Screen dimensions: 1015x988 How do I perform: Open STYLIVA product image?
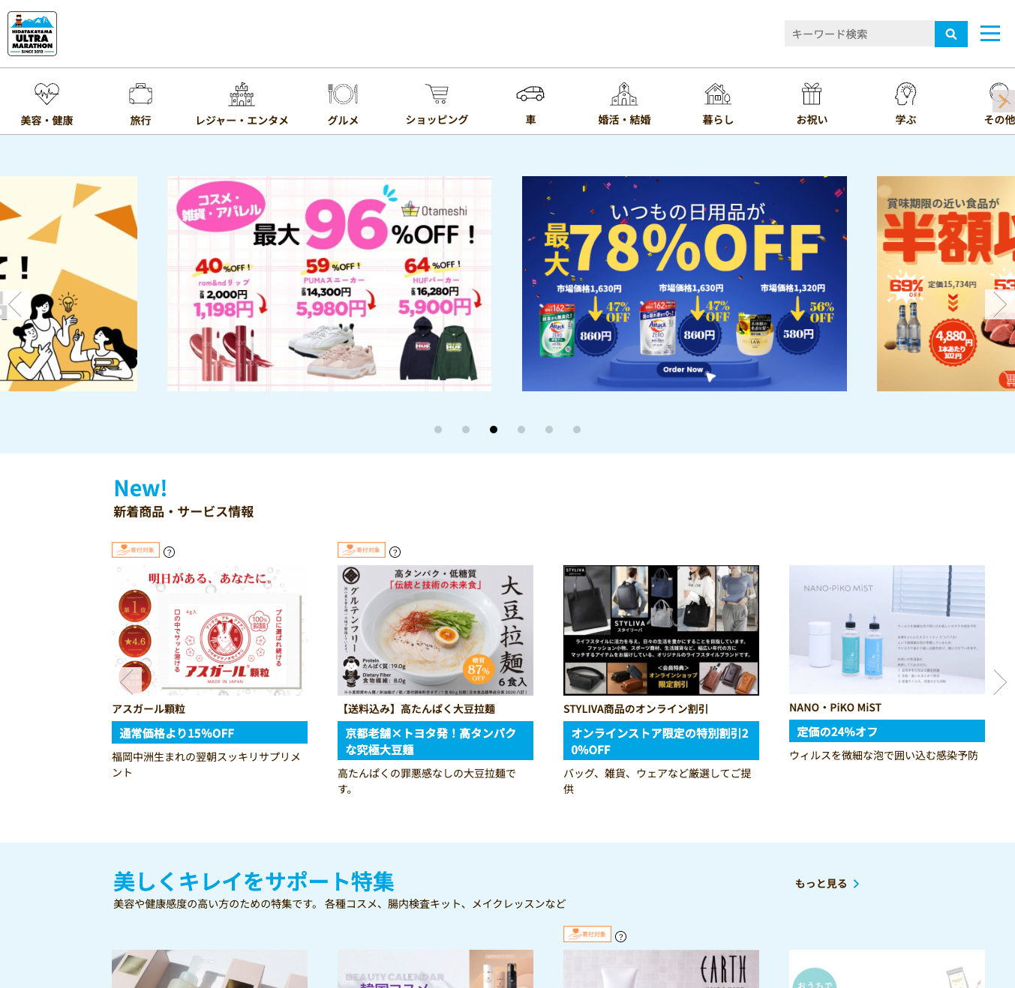661,630
